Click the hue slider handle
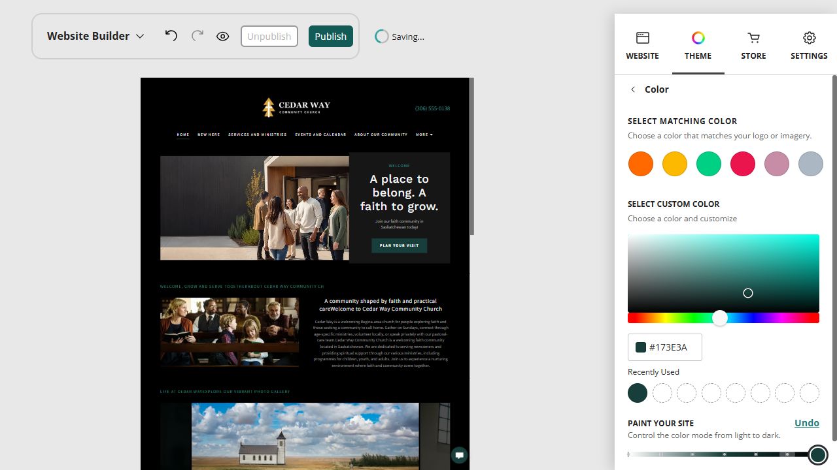Image resolution: width=837 pixels, height=470 pixels. tap(720, 318)
